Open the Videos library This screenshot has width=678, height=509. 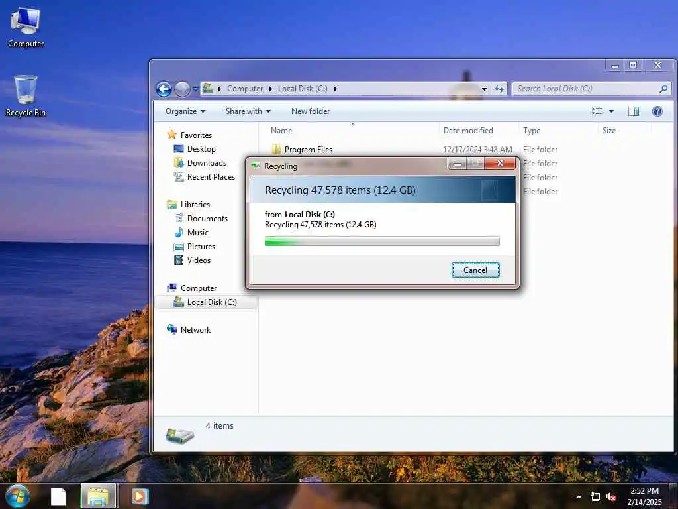click(x=199, y=260)
